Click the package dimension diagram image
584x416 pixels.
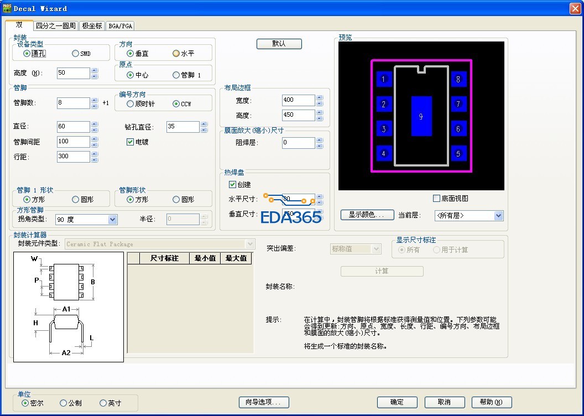pyautogui.click(x=69, y=307)
